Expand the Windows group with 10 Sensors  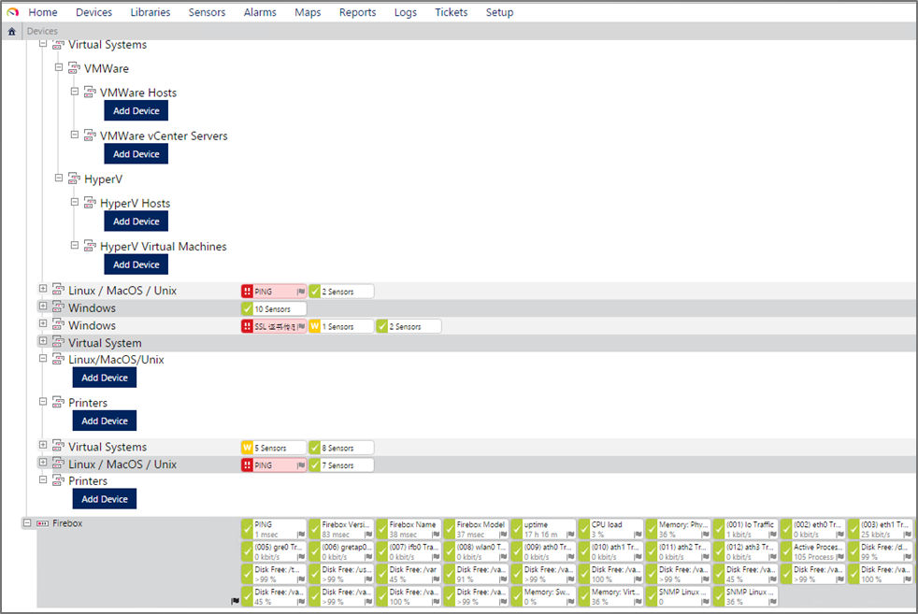coord(43,307)
